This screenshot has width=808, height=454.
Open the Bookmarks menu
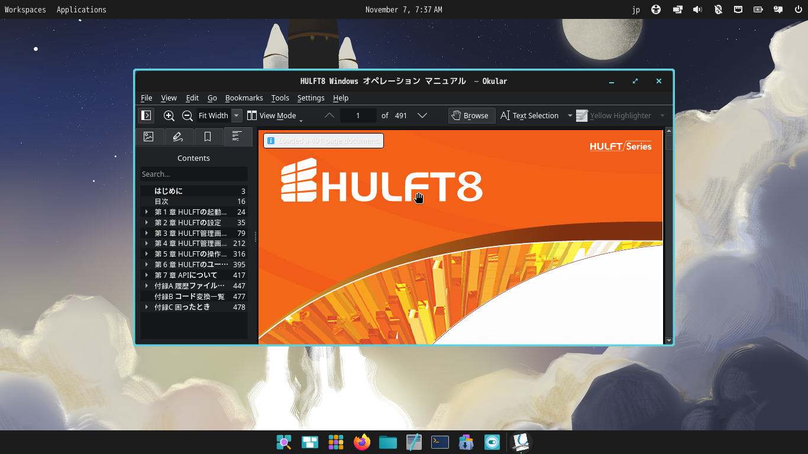pos(244,98)
